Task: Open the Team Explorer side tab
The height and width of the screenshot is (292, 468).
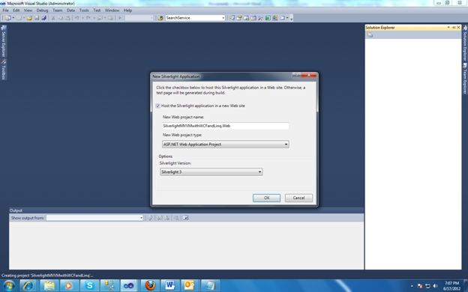Action: 465,79
